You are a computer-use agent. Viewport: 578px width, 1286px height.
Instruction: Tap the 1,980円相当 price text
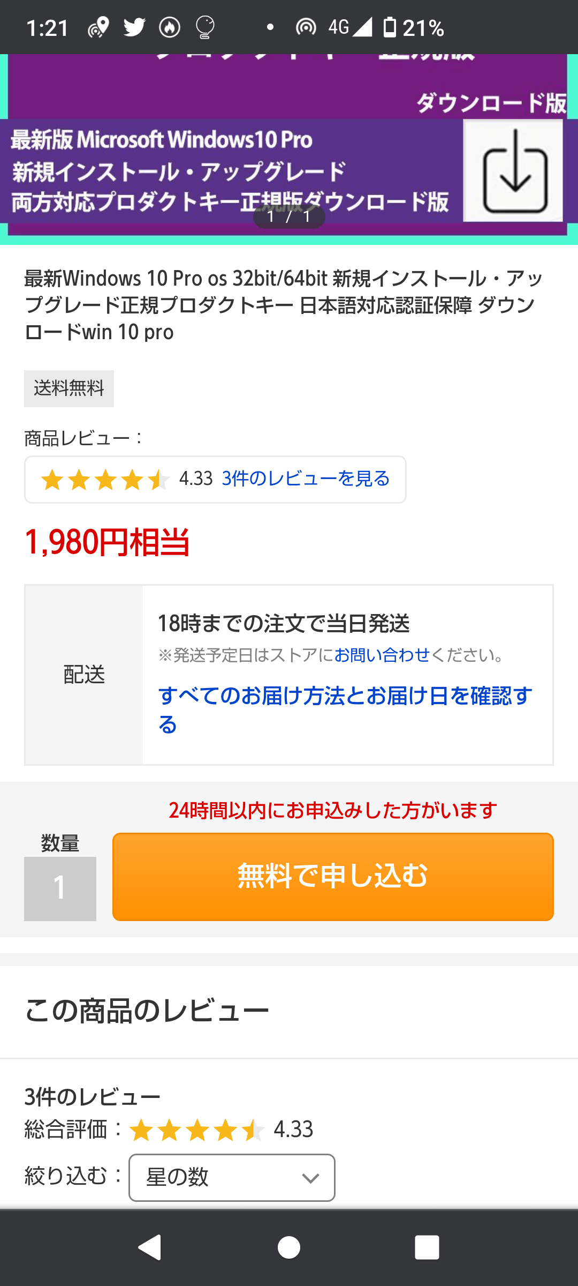(107, 542)
